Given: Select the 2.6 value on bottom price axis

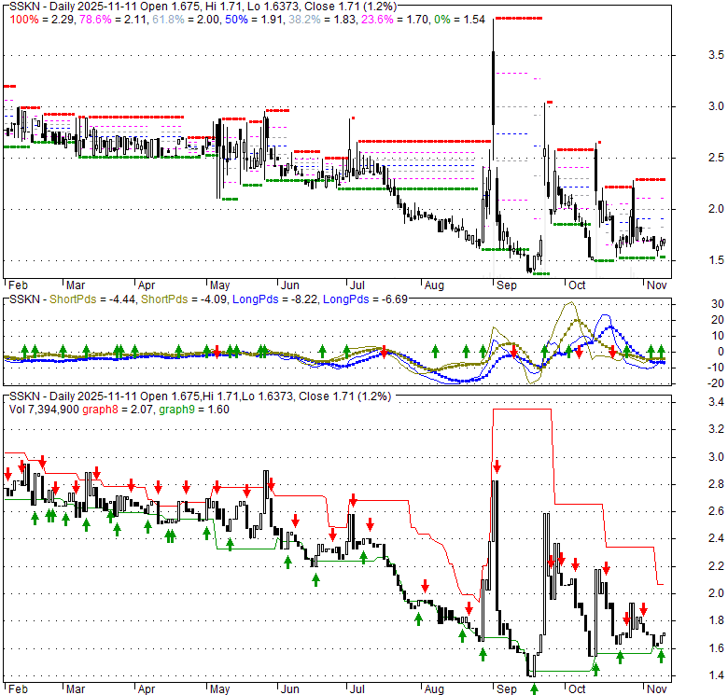Looking at the screenshot, I should click(716, 511).
